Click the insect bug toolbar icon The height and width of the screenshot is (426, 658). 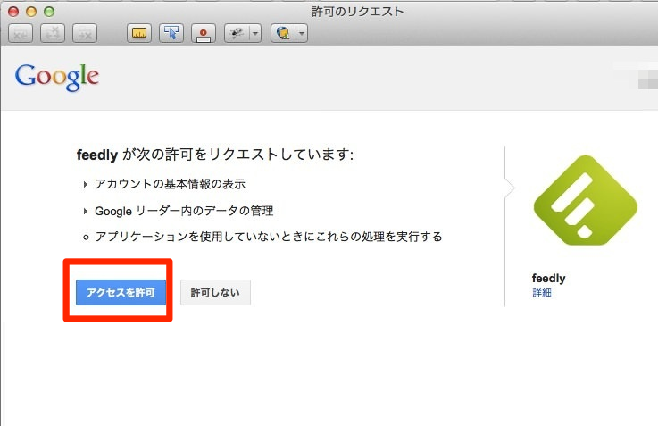click(x=237, y=33)
